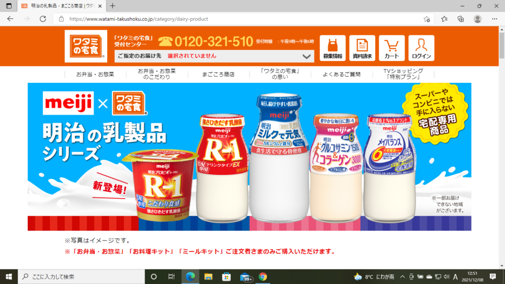505x284 pixels.
Task: Open the Edge settings ellipsis menu
Action: pos(494,19)
